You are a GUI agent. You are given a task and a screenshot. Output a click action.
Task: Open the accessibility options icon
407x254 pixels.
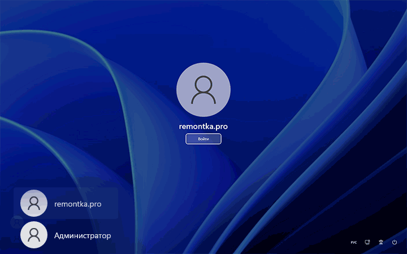pyautogui.click(x=381, y=242)
